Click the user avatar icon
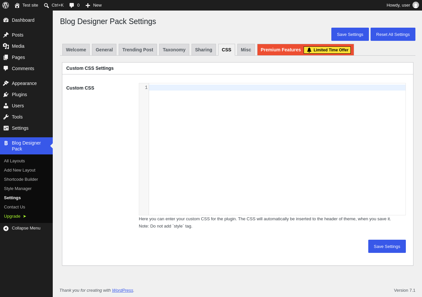This screenshot has height=297, width=422. (x=416, y=5)
